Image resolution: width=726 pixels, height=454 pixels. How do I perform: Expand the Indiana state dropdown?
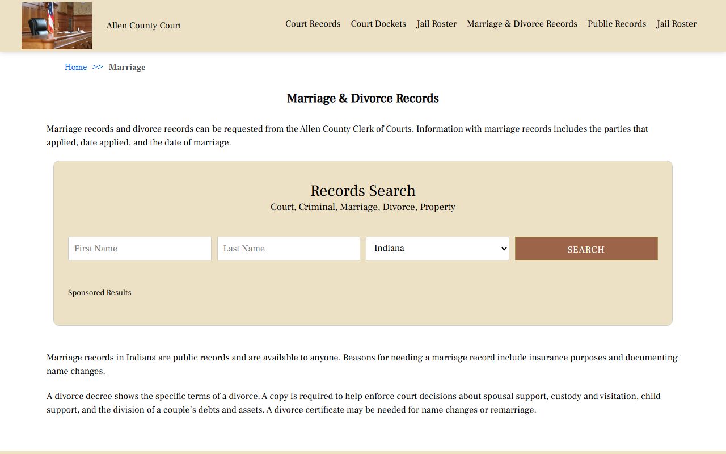pos(437,249)
